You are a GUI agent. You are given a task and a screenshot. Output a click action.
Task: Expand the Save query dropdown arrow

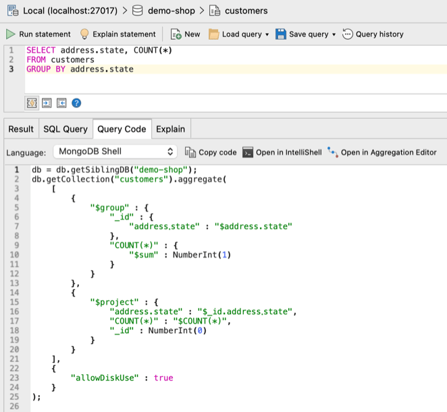[334, 34]
